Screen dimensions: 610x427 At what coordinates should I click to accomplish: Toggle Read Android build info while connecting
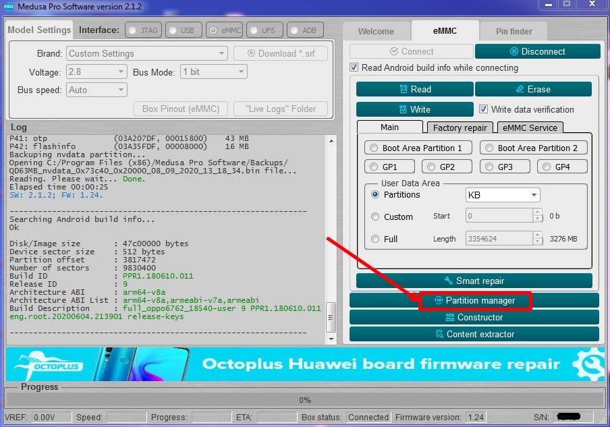click(x=354, y=67)
